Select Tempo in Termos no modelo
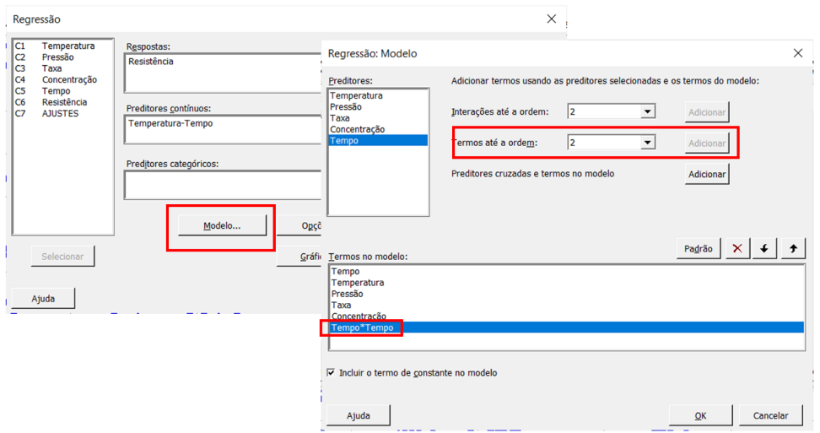 (567, 272)
